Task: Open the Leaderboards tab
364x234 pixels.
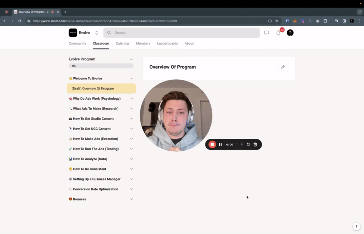Action: click(x=167, y=43)
